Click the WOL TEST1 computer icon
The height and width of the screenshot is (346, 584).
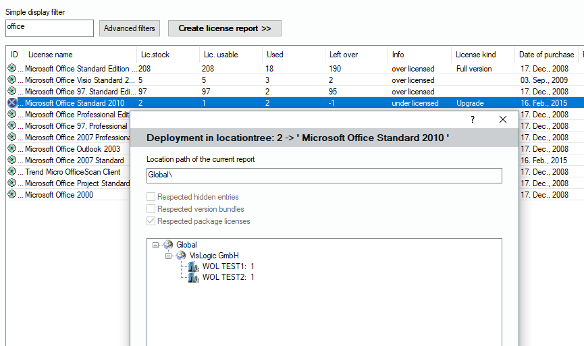point(194,266)
